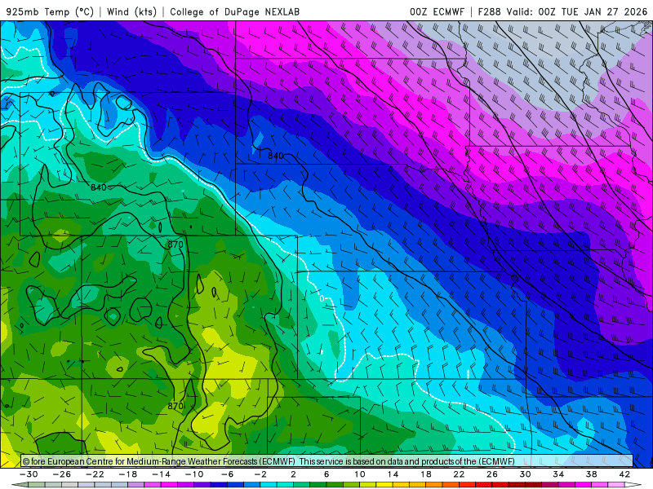Click the '34' color scale label
The width and height of the screenshot is (653, 489).
tap(558, 474)
